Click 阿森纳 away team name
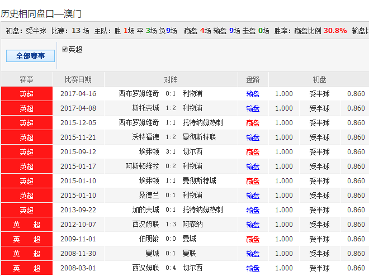 coord(192,225)
